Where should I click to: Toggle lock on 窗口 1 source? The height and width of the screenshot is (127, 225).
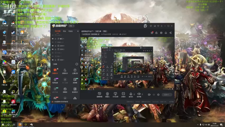[x=55, y=39]
